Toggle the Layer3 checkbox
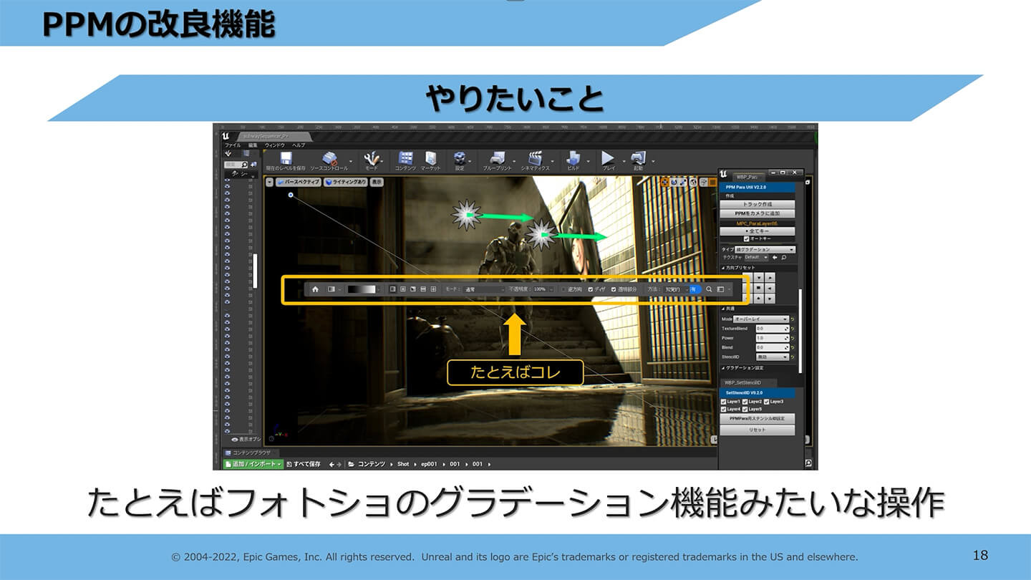The height and width of the screenshot is (580, 1031). (x=767, y=402)
